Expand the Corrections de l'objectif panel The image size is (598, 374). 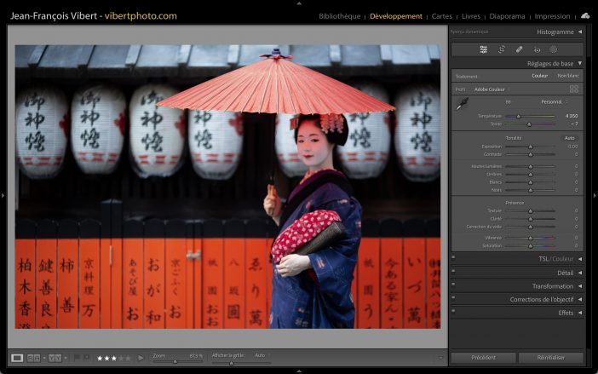[542, 300]
